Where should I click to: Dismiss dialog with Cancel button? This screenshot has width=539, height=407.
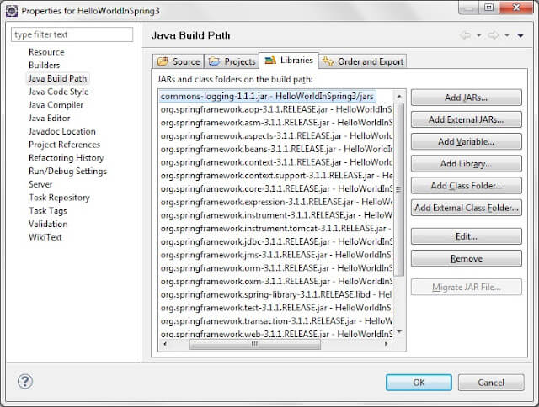coord(491,383)
